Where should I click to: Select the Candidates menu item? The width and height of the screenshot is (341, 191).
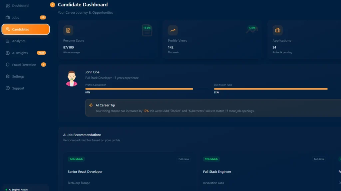click(x=26, y=29)
